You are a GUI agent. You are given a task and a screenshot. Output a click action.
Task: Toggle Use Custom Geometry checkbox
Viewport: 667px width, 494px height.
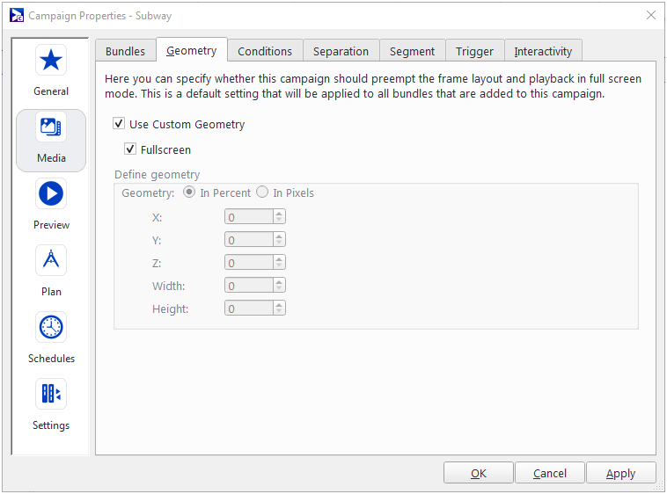120,124
